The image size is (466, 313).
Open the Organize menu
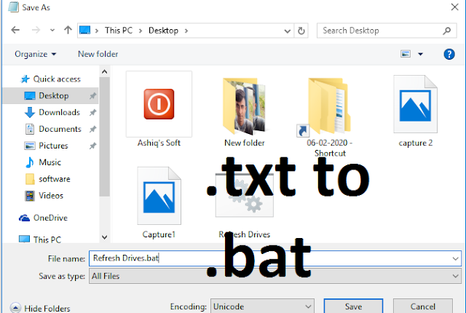36,54
